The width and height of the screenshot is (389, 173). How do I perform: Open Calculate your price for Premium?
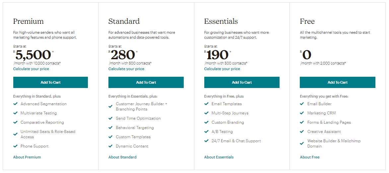pyautogui.click(x=31, y=69)
